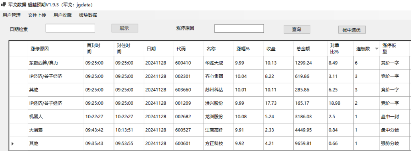Viewport: 411px width, 151px height.
Task: Sort by the 首封时间 column header
Action: click(99, 48)
